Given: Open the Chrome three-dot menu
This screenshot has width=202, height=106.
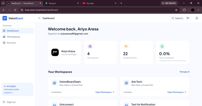Looking at the screenshot, I should point(198,10).
